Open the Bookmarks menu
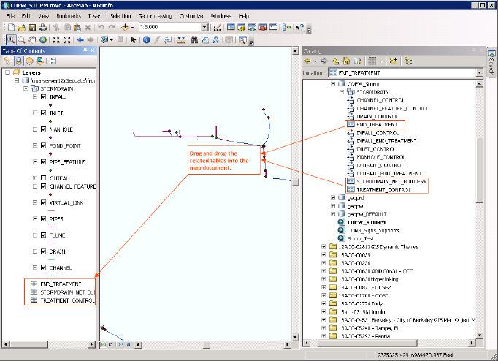 tap(69, 15)
